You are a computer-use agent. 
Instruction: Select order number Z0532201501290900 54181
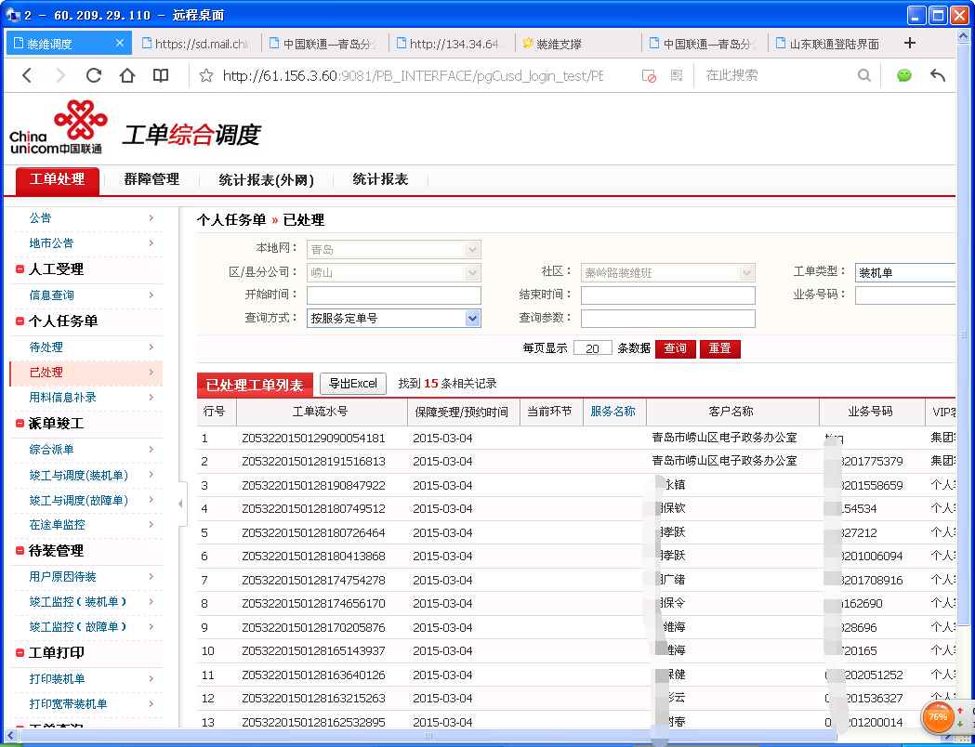pos(313,439)
